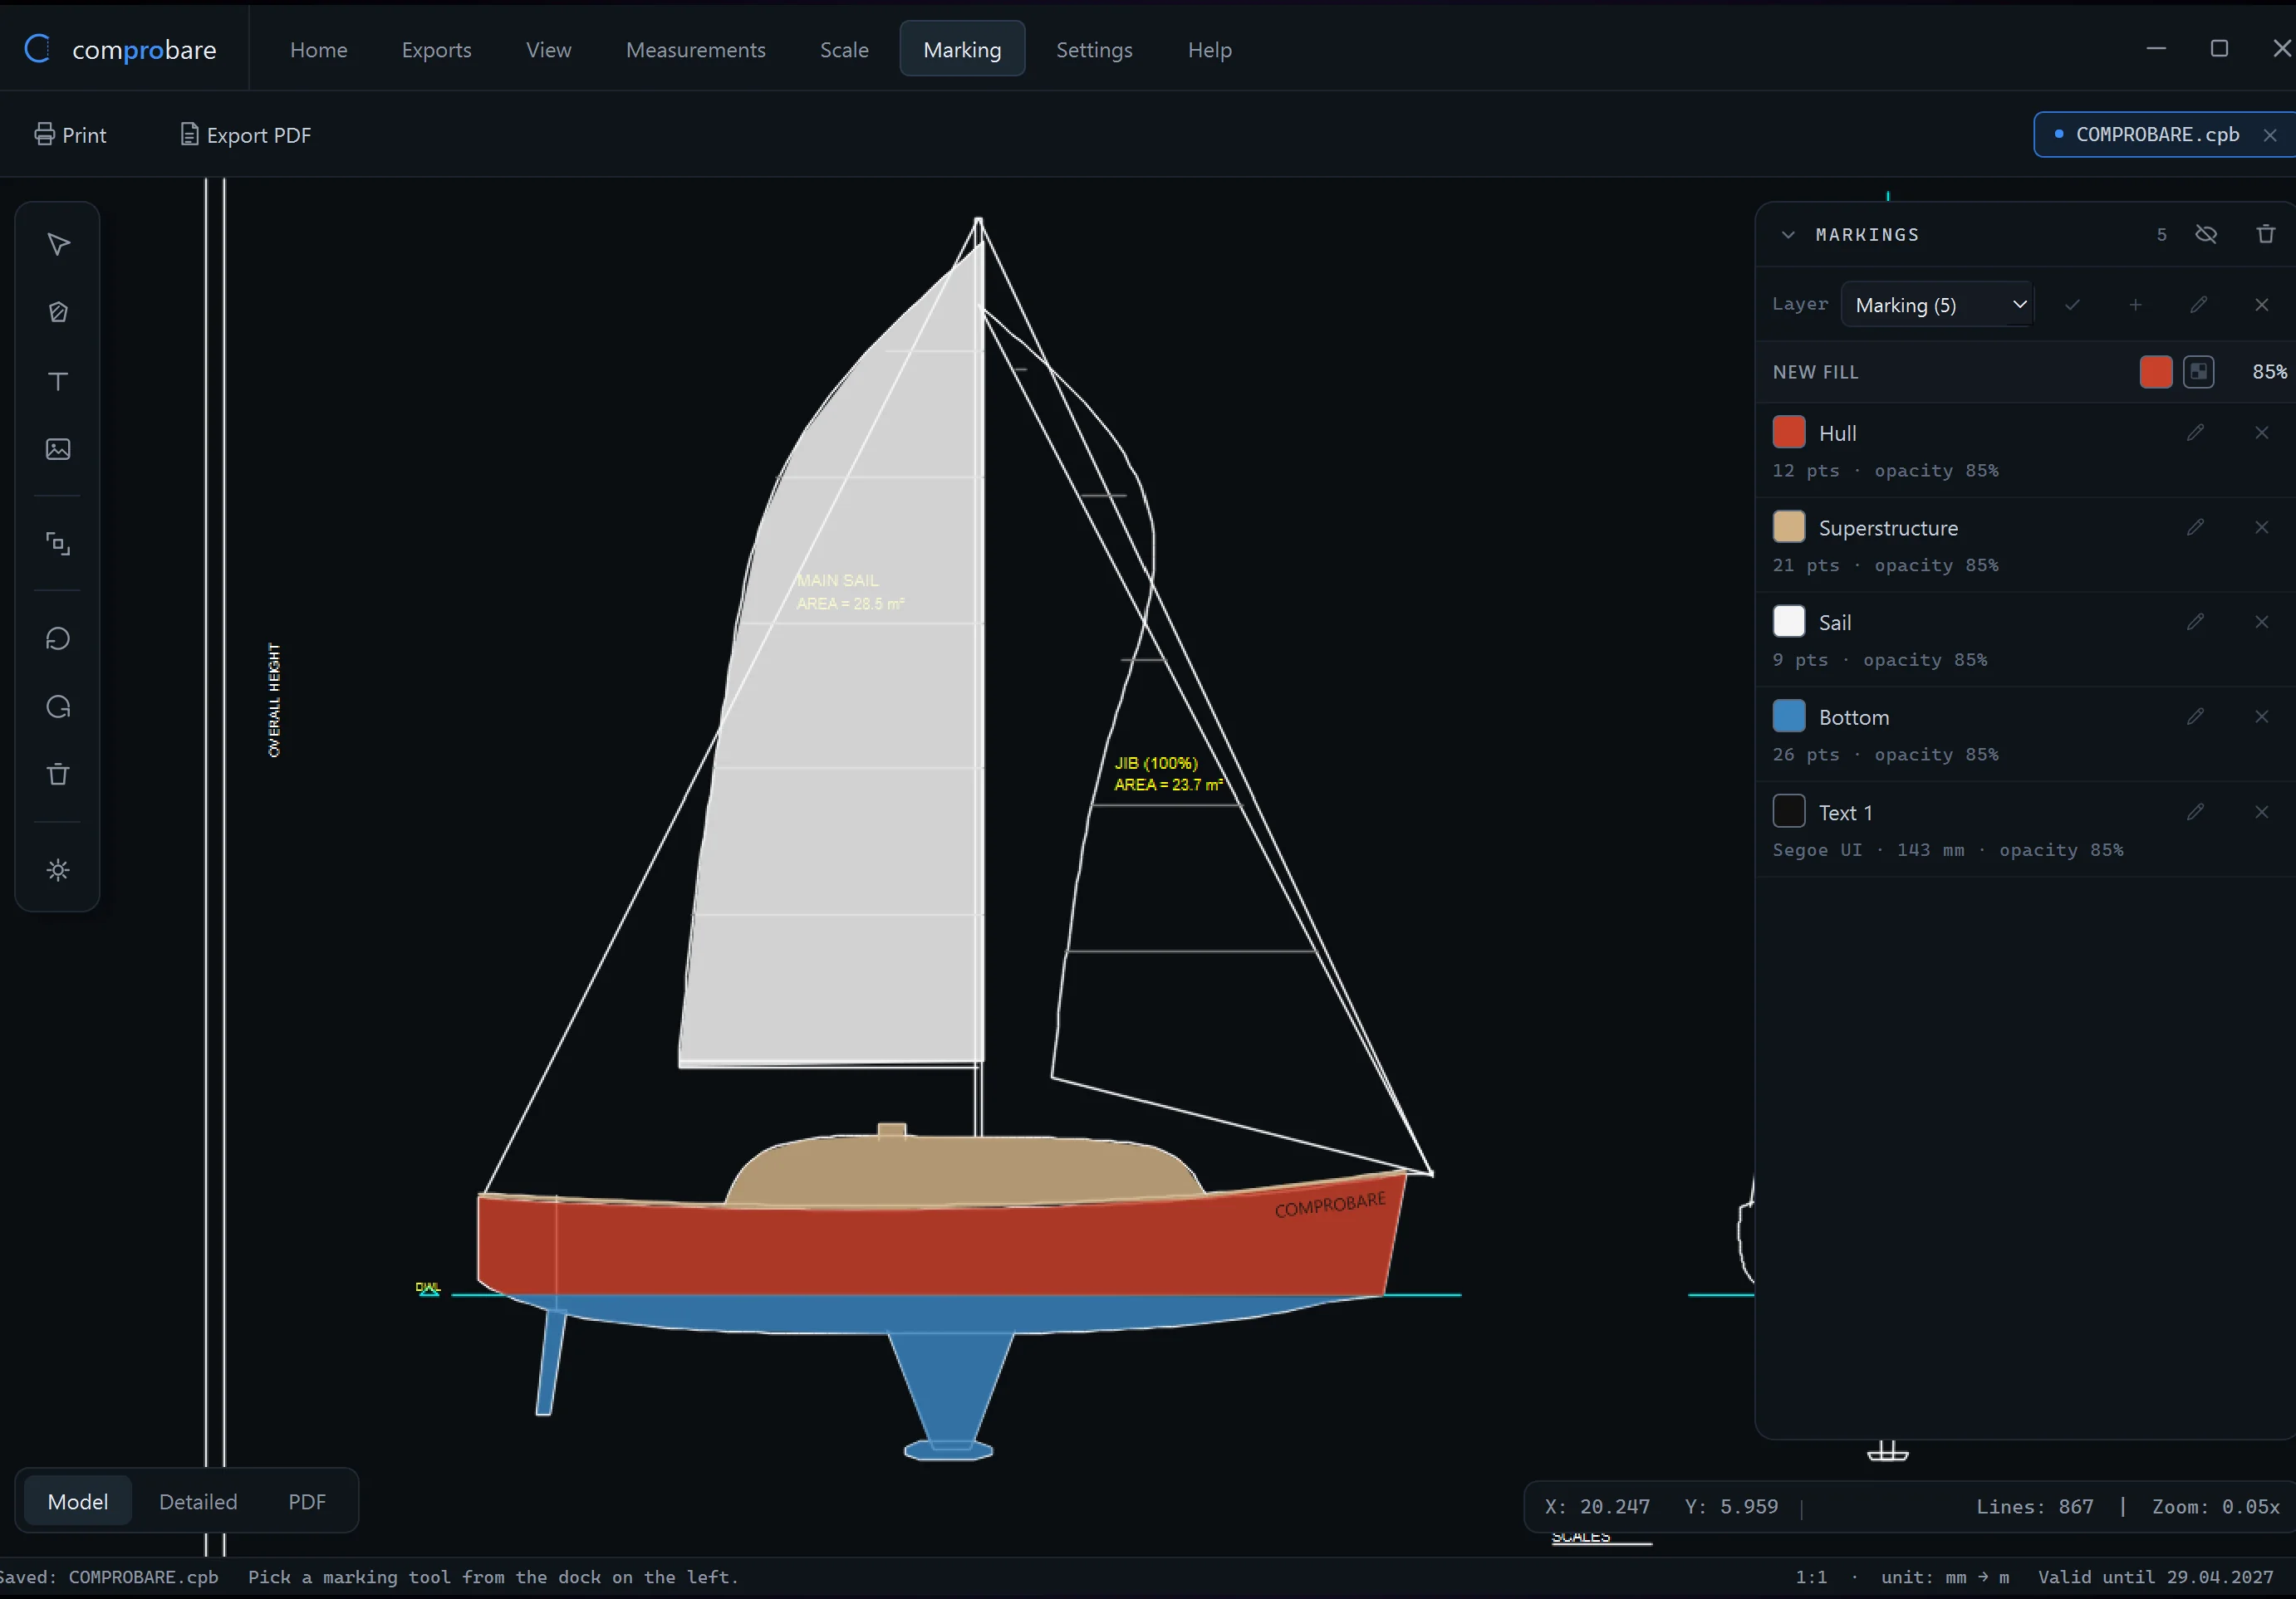2296x1599 pixels.
Task: Delete all markings via panel trash icon
Action: (x=2266, y=234)
